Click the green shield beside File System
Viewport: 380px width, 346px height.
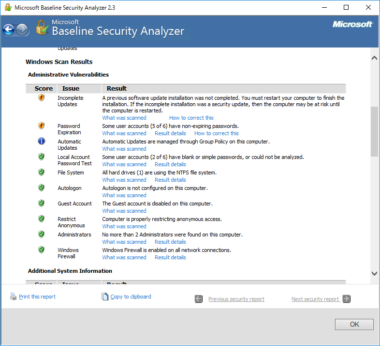[x=42, y=172]
